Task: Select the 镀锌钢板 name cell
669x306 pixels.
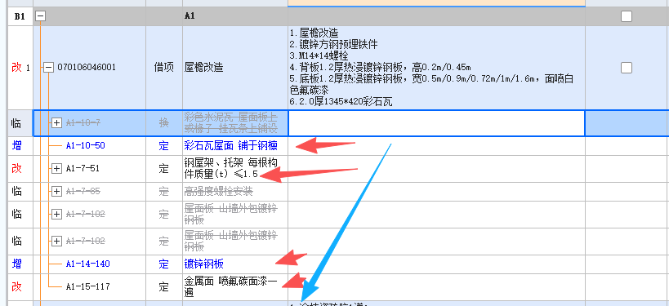Action: click(235, 264)
